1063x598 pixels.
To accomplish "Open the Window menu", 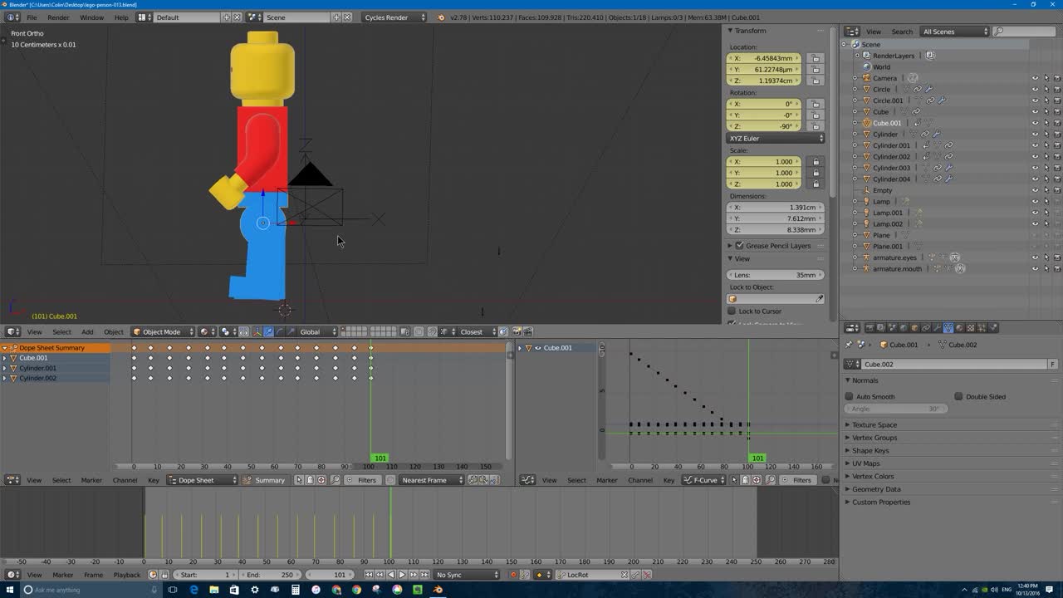I will [x=91, y=17].
